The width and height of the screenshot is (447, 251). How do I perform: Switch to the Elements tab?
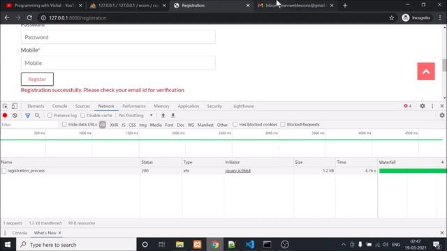pyautogui.click(x=36, y=106)
